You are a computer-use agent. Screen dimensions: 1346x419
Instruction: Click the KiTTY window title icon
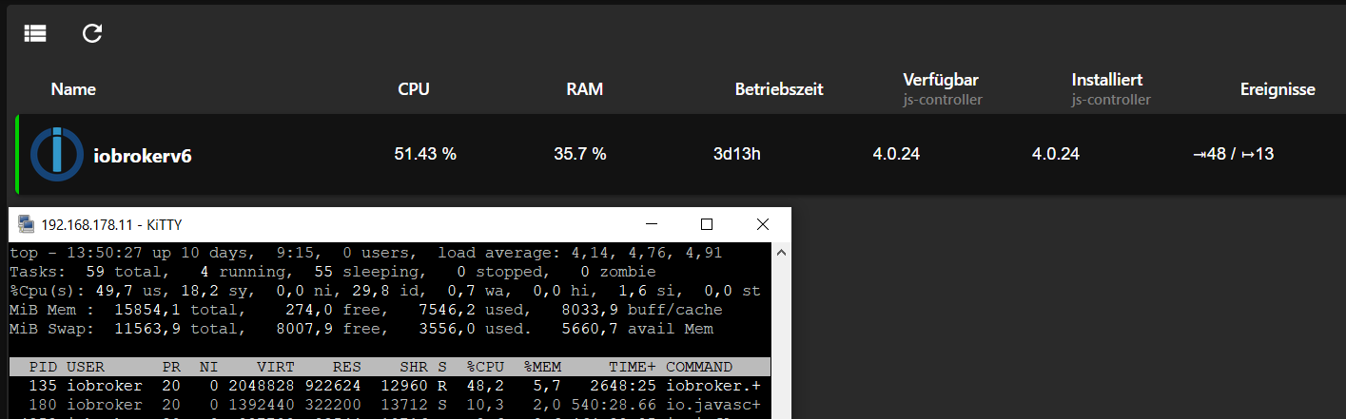(x=26, y=225)
